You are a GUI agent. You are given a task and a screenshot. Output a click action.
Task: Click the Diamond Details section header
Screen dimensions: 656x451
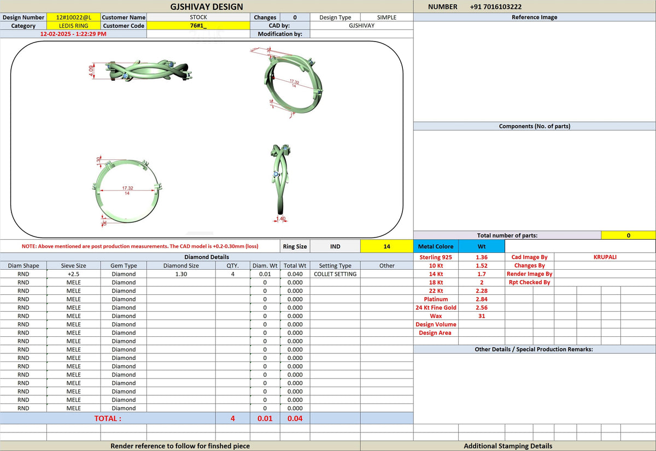pos(207,257)
